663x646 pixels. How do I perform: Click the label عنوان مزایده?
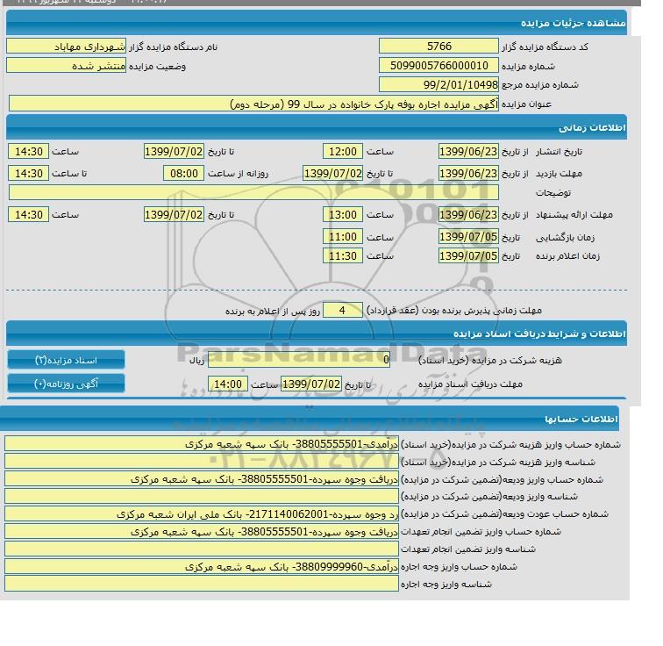click(526, 104)
